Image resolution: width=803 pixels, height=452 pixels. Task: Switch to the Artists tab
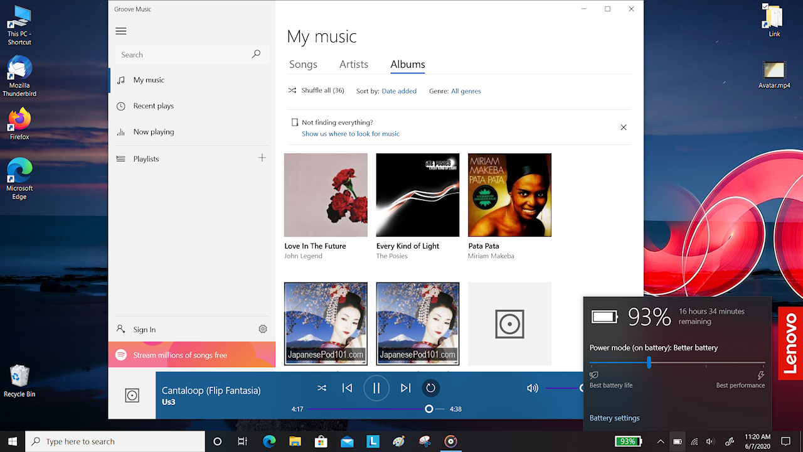(x=354, y=64)
